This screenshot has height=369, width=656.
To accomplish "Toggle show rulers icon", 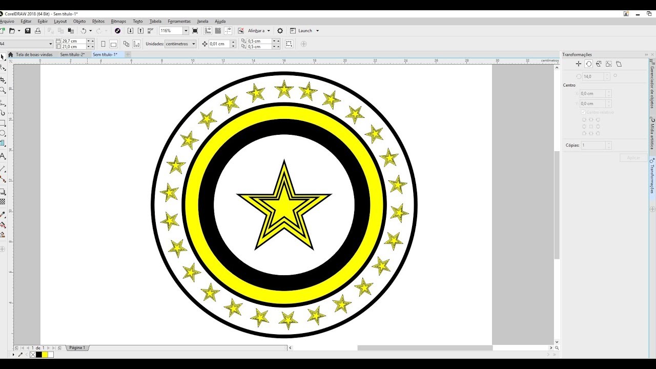I will [x=208, y=31].
